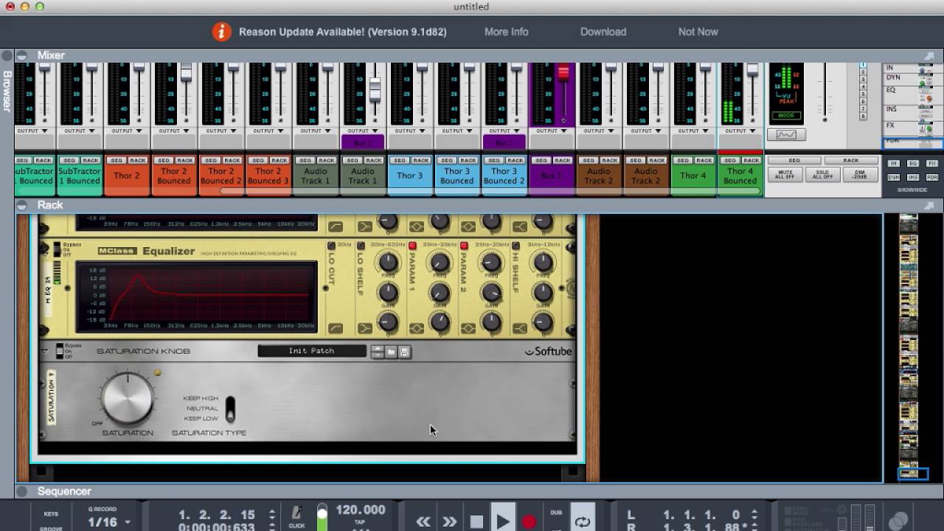This screenshot has height=531, width=944.
Task: Click the previous/next patch arrows icon
Action: click(x=378, y=352)
